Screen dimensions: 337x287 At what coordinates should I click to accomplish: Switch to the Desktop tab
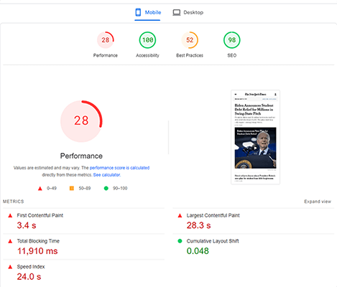tap(188, 12)
